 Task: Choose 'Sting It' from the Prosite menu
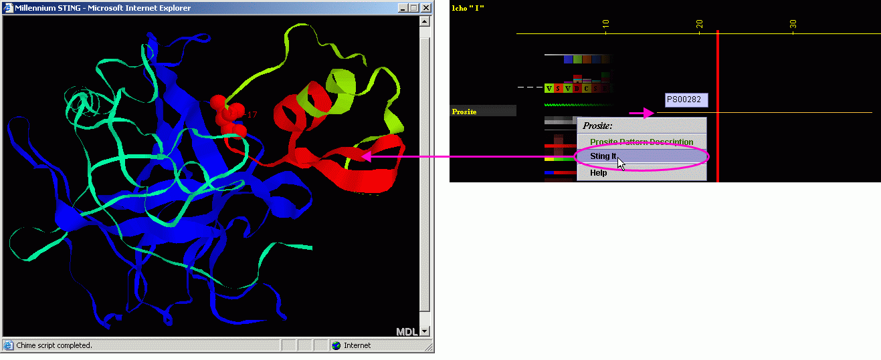[x=641, y=156]
